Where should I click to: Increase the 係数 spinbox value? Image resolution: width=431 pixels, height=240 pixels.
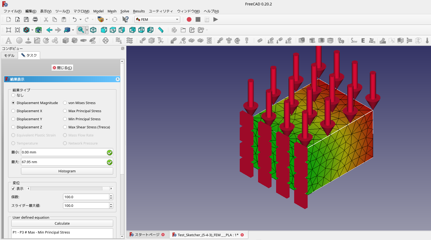point(111,196)
